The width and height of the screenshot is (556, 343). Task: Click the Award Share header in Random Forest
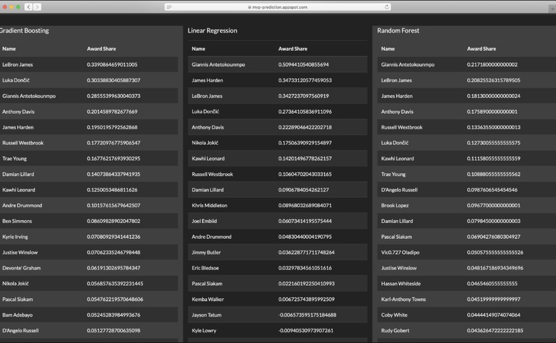point(481,48)
